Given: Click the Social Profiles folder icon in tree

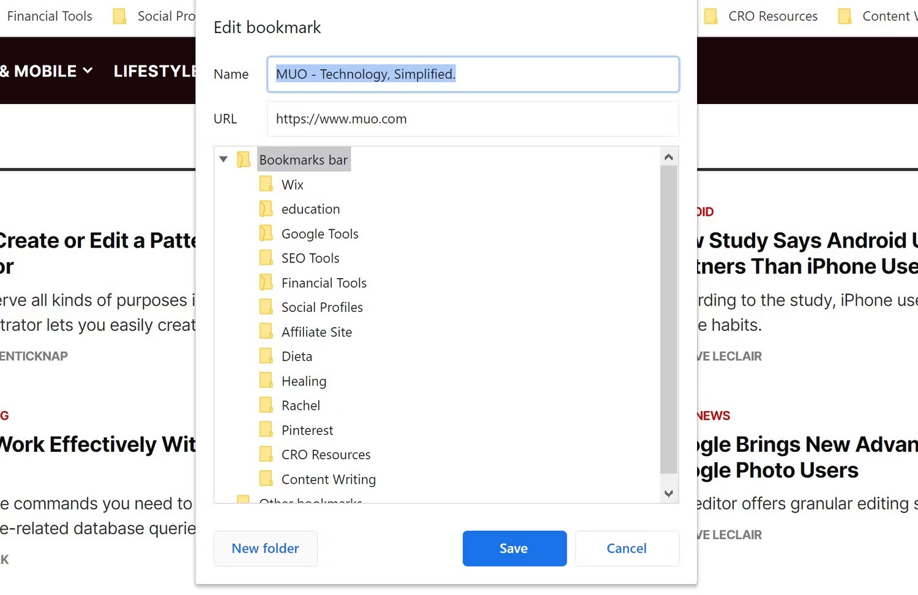Looking at the screenshot, I should (266, 306).
